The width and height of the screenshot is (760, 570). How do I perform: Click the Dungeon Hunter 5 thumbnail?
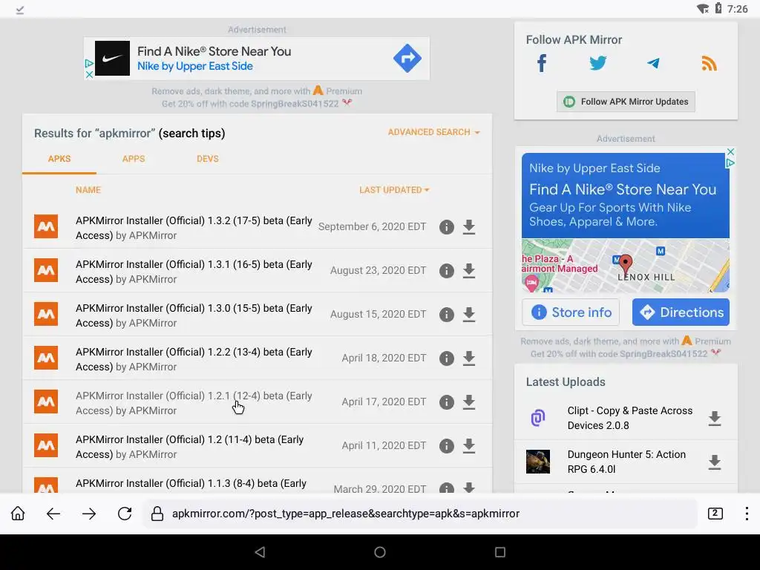(538, 462)
